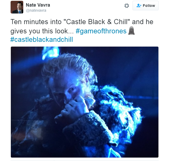Viewport: 169px width, 161px height.
Task: Expand the gear menu for more user actions
Action: pyautogui.click(x=127, y=6)
